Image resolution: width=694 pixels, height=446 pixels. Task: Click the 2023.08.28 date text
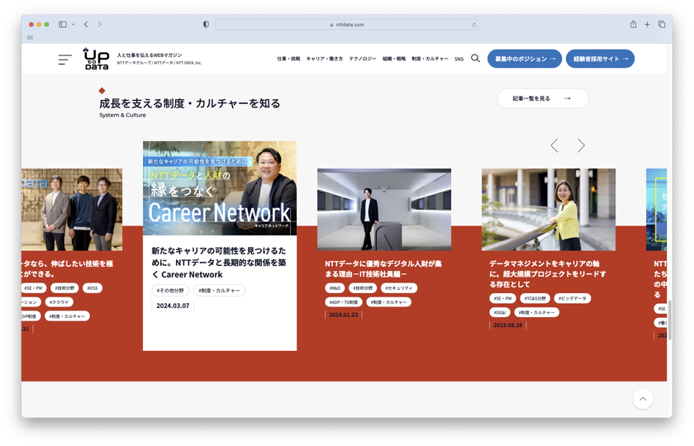[507, 325]
